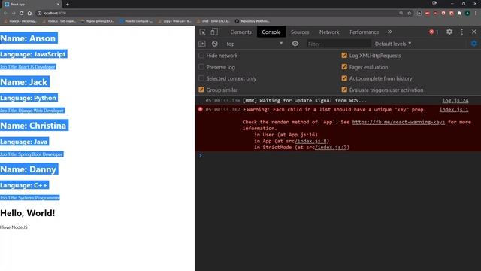Toggle the blue console settings gear
The height and width of the screenshot is (271, 481).
[474, 44]
